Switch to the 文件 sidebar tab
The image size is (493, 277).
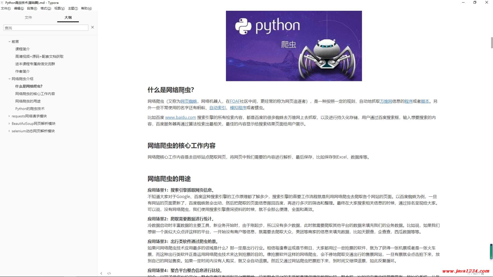28,17
